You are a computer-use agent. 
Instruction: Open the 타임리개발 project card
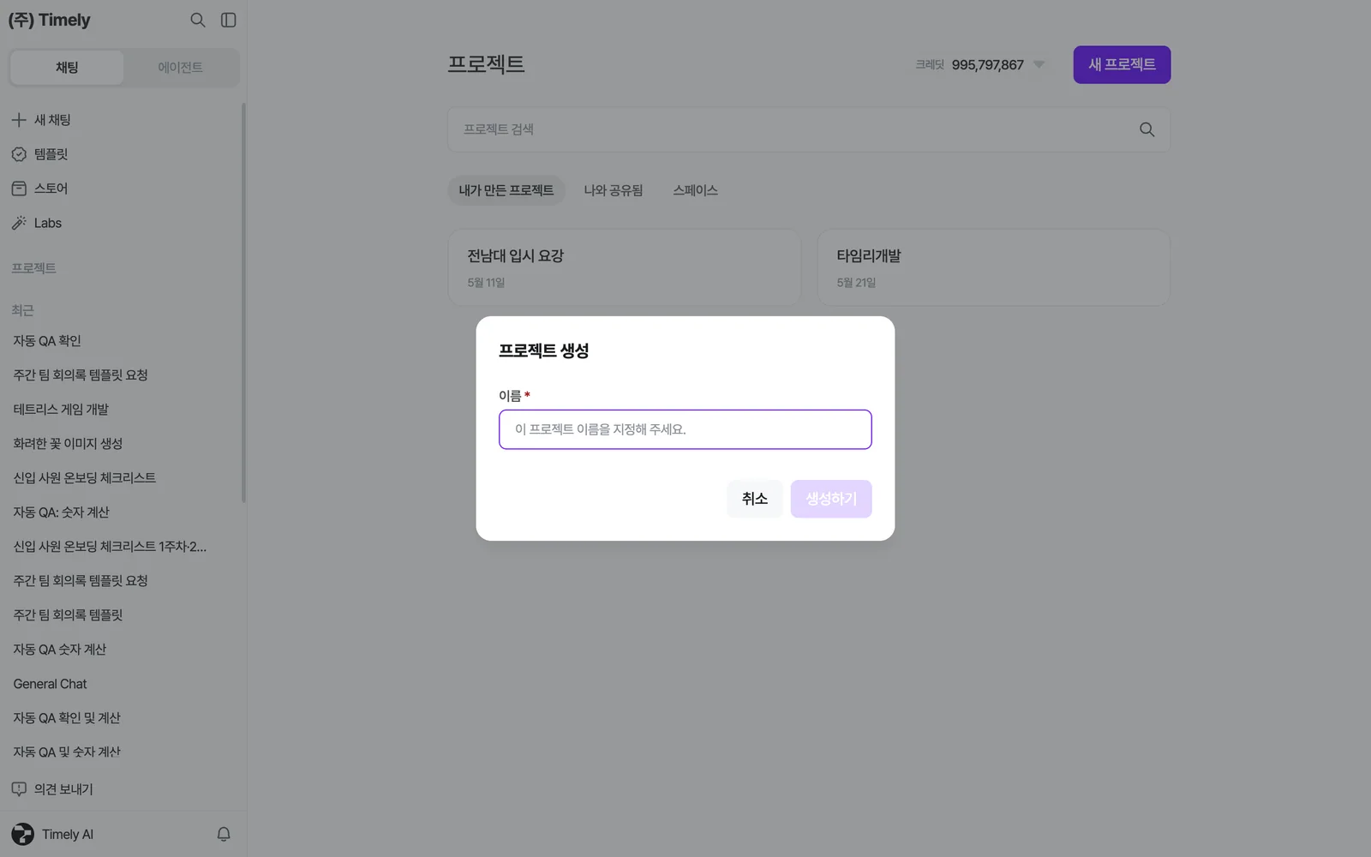(994, 267)
